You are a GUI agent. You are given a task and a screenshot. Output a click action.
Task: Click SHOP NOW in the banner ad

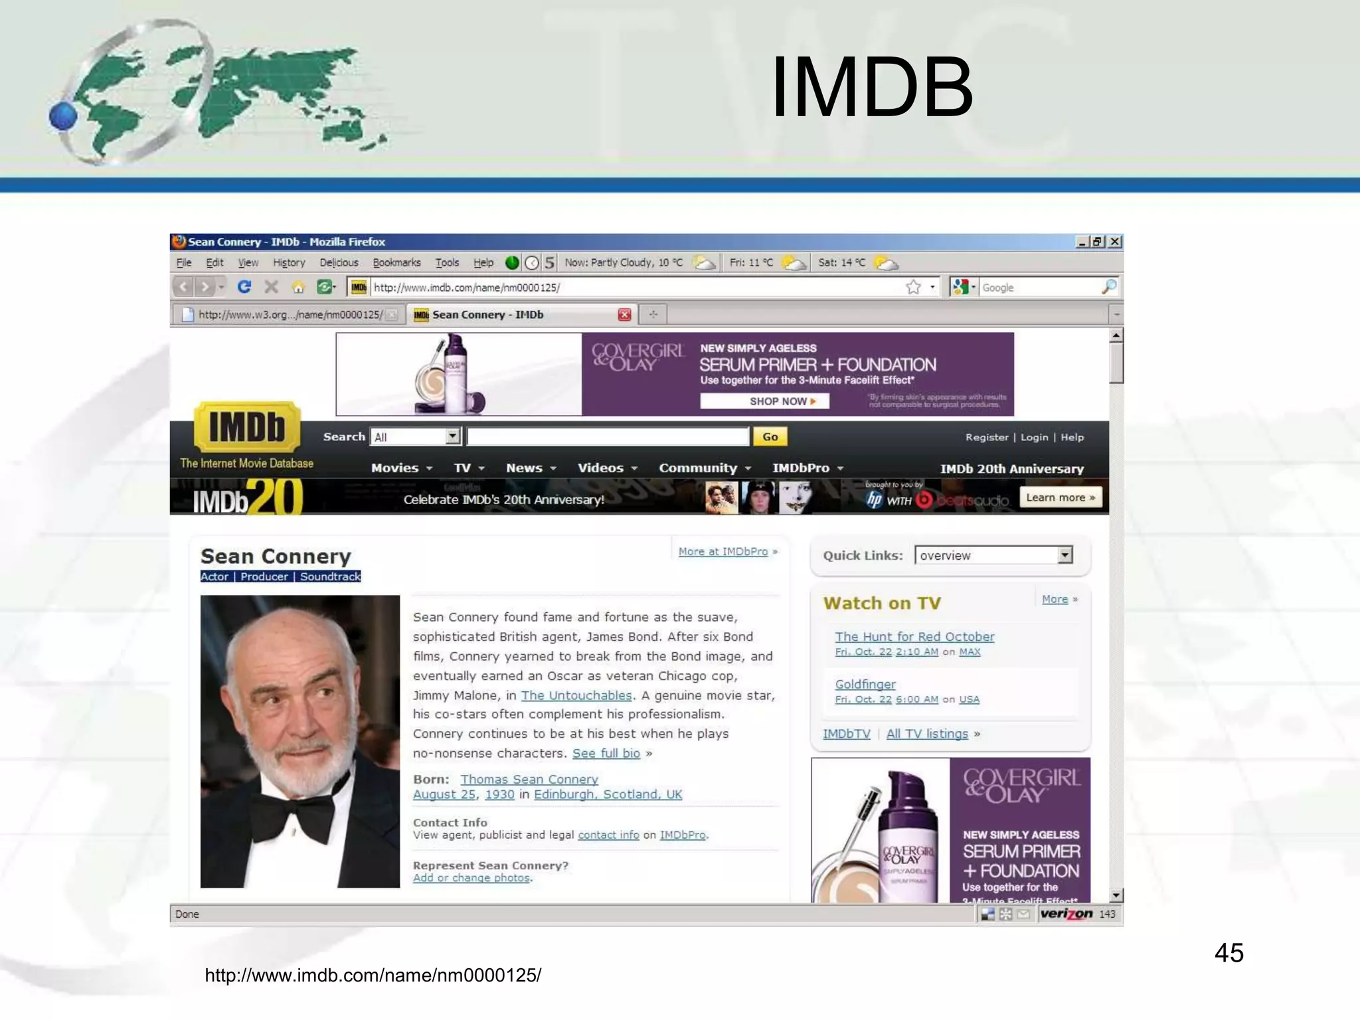click(x=765, y=401)
